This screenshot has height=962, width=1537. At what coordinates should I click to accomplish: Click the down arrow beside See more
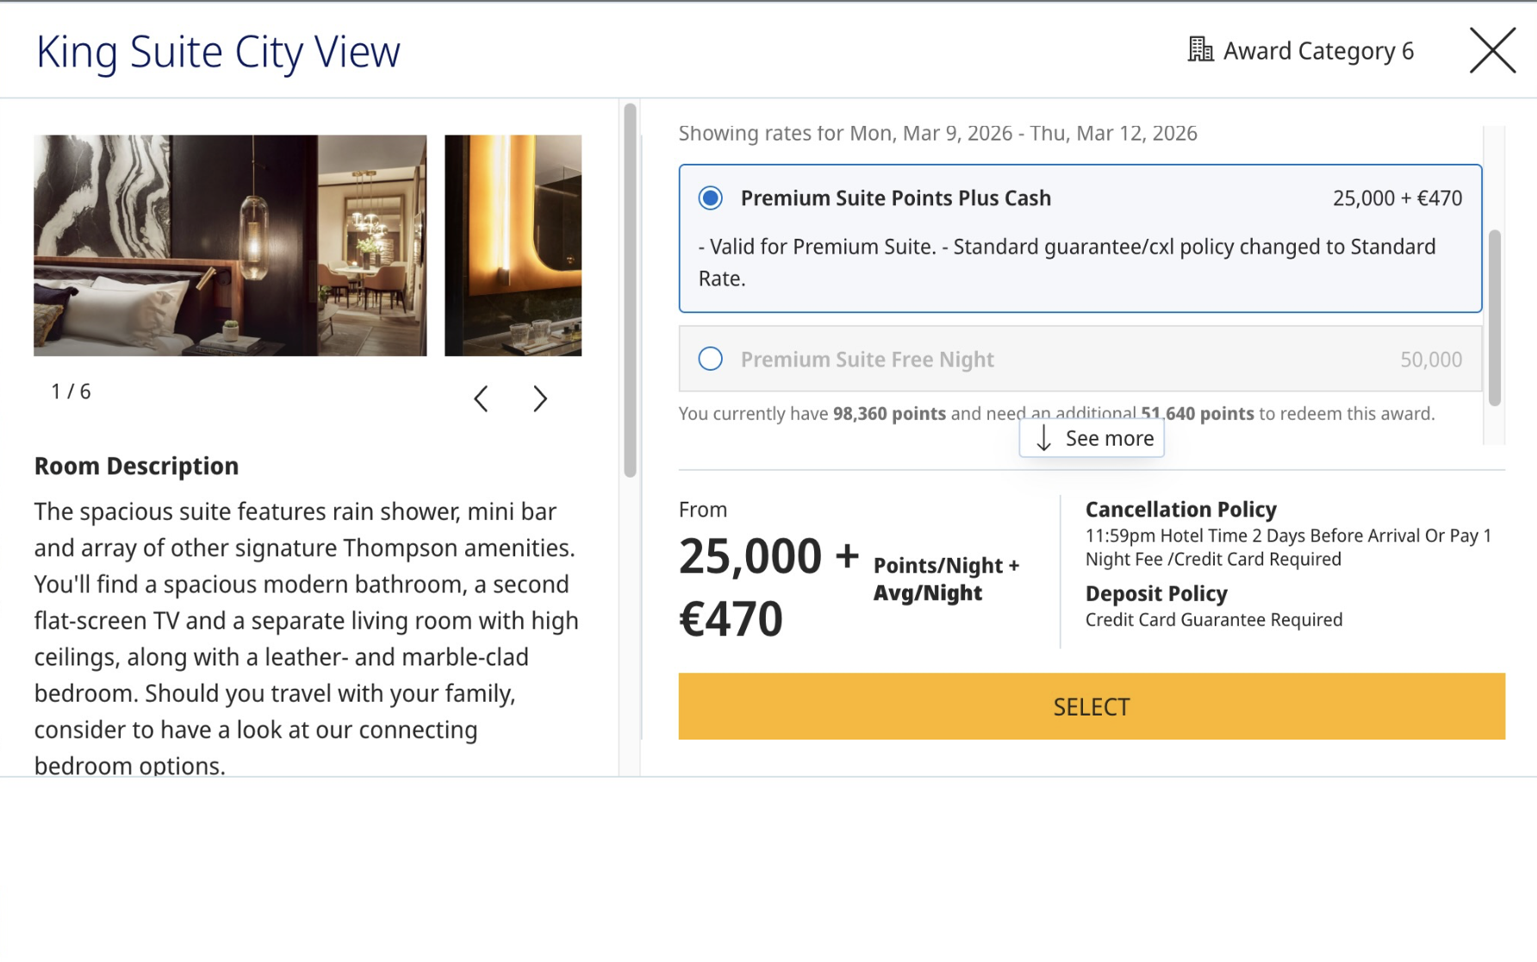tap(1043, 439)
